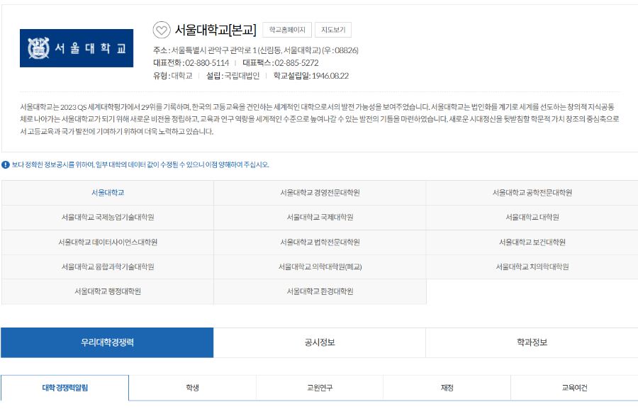
Task: Open the 서울대학교 법학전문대학원 link
Action: click(x=319, y=241)
